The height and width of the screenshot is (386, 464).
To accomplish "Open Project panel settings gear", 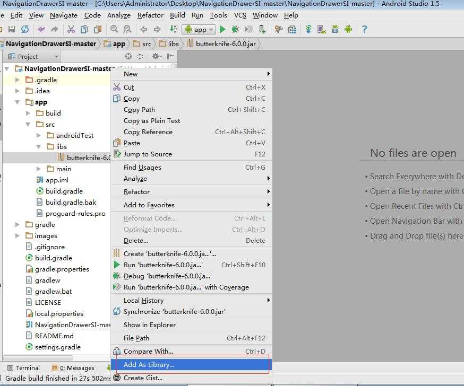I will coord(157,56).
